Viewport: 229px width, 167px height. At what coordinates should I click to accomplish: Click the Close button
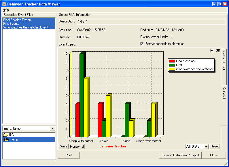tap(214, 155)
